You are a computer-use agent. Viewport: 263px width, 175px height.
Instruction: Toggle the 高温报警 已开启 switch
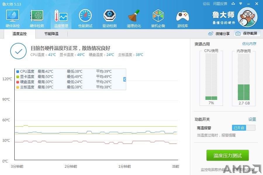pyautogui.click(x=243, y=128)
